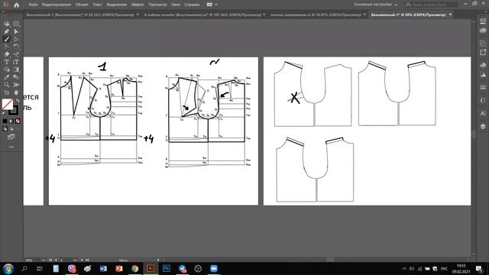Set paint mode to Gradient
The width and height of the screenshot is (489, 275).
click(x=11, y=121)
